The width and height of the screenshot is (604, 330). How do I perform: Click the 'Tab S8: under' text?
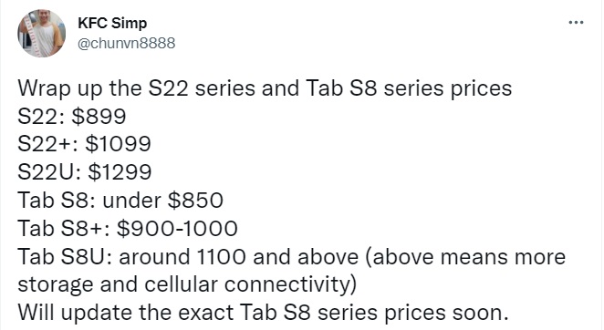(89, 201)
